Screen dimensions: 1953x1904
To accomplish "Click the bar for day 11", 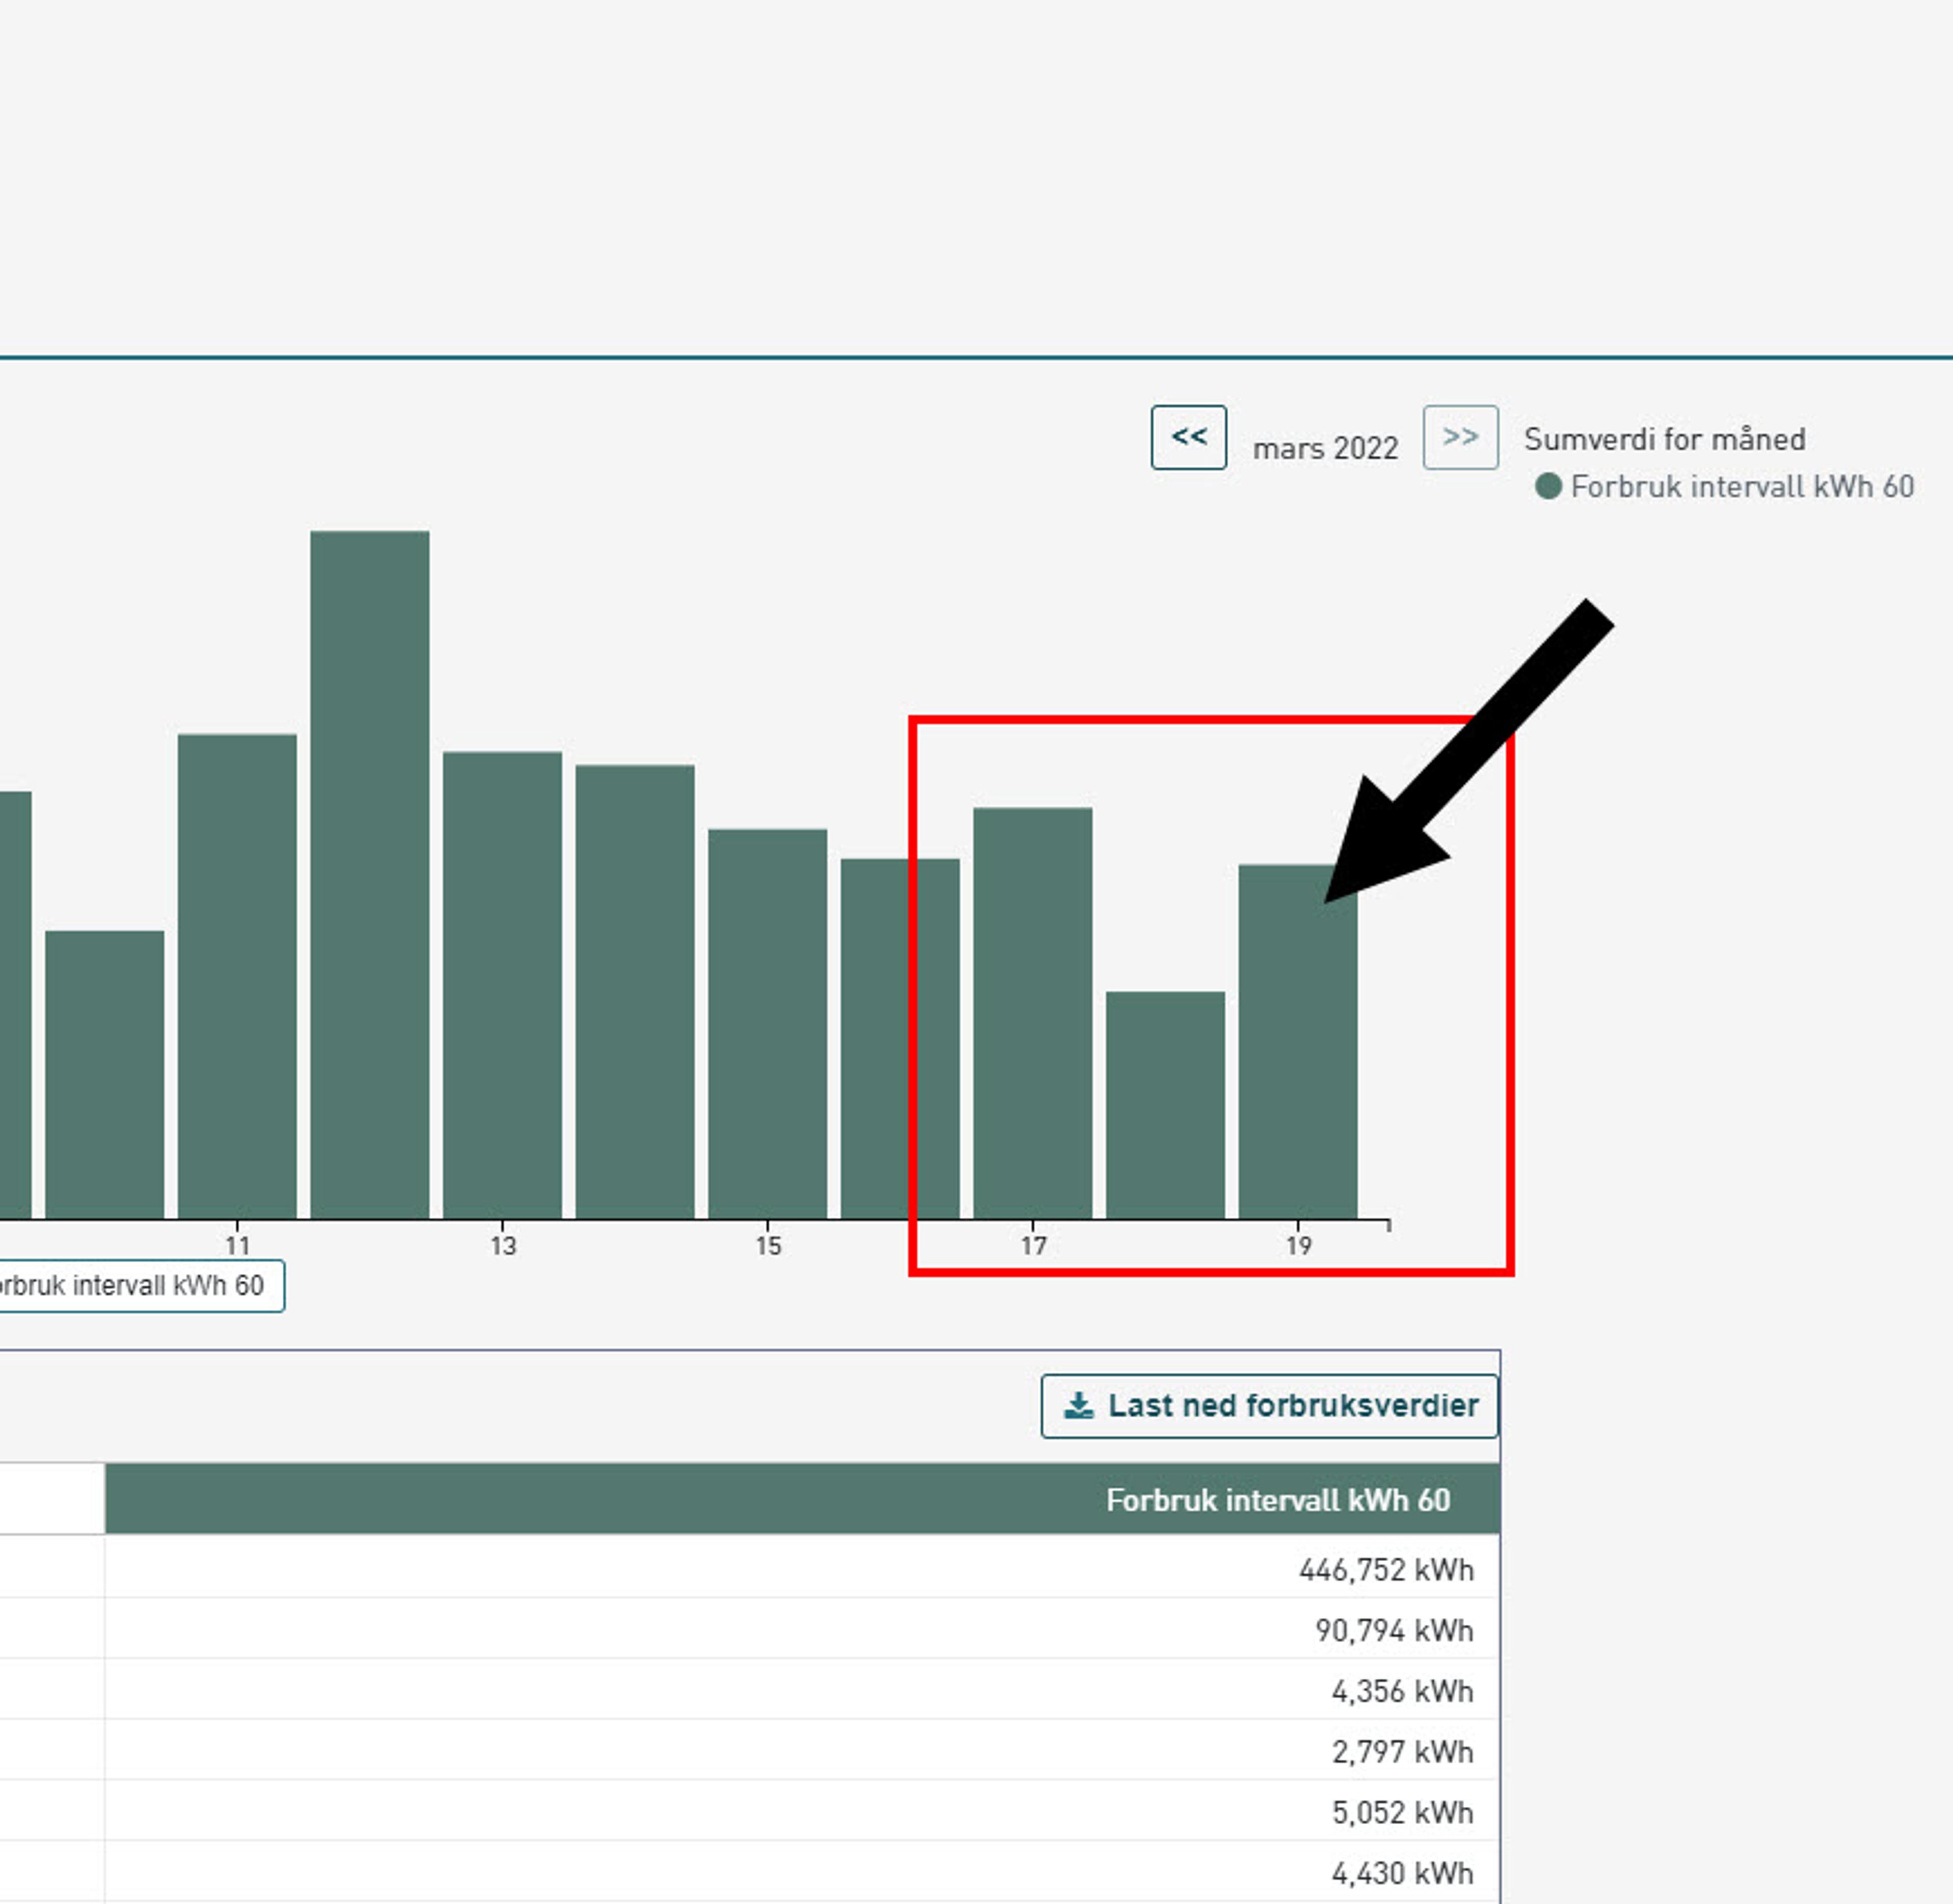I will [237, 976].
